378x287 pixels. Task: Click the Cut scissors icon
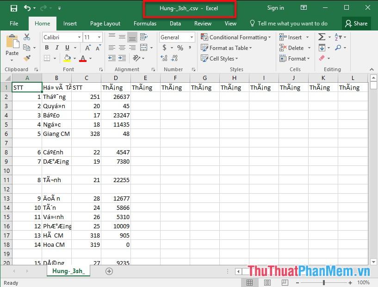(27, 37)
